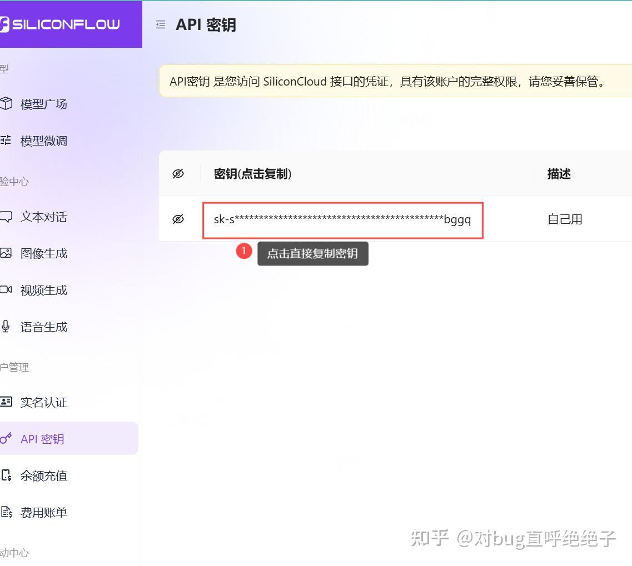Select 视频生成 in the sidebar
The image size is (632, 566).
click(x=43, y=290)
